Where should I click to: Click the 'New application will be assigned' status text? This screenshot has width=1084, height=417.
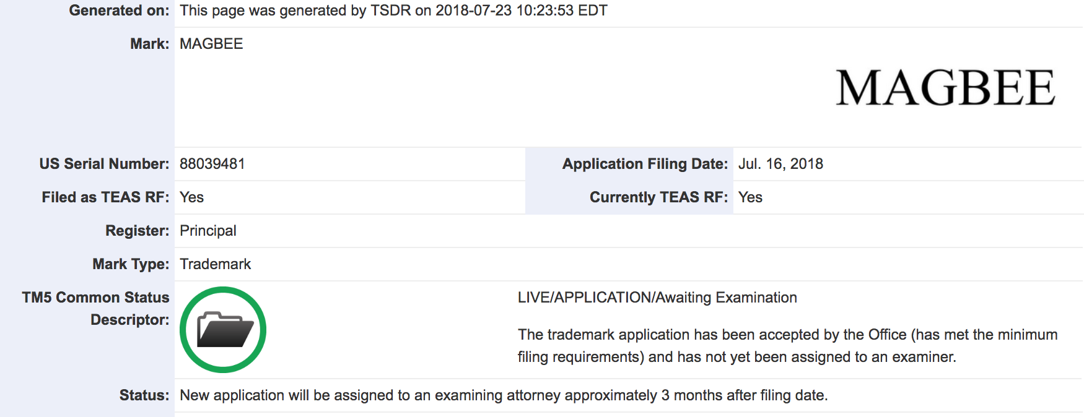click(503, 395)
